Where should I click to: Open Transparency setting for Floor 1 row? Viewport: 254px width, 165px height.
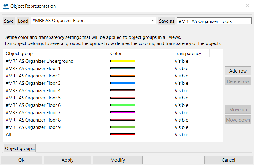point(181,69)
